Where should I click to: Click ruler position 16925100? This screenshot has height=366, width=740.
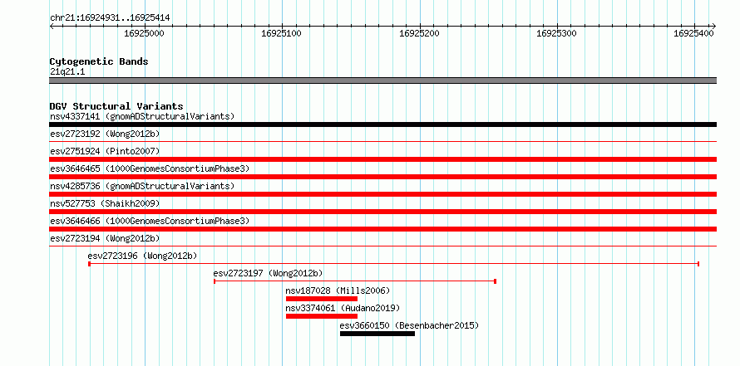[x=282, y=33]
